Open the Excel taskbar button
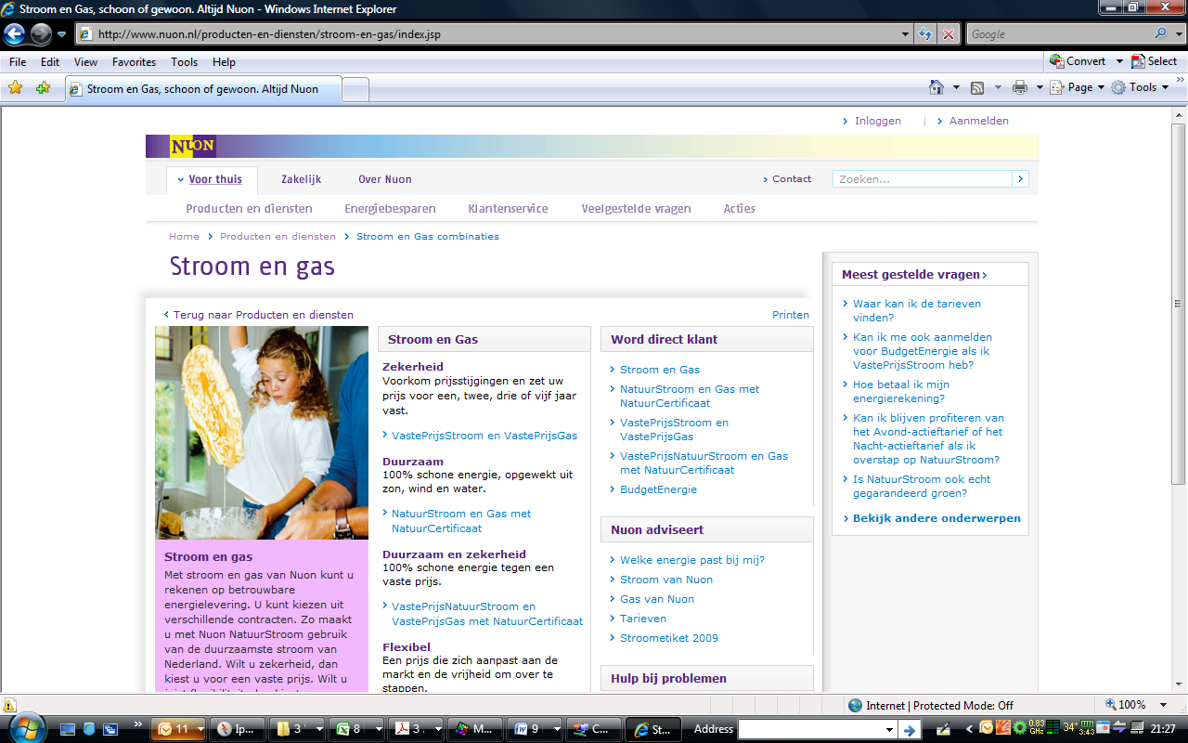The image size is (1188, 743). pyautogui.click(x=356, y=729)
